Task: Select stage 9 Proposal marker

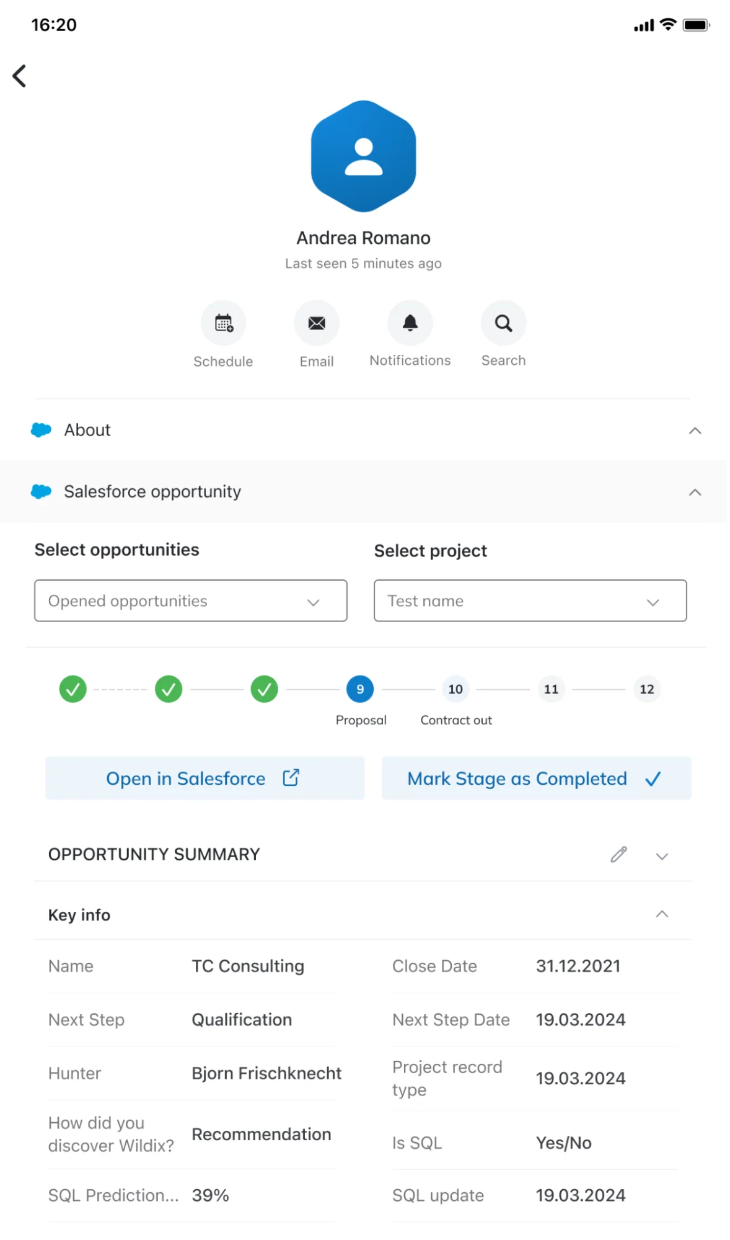Action: click(x=360, y=689)
